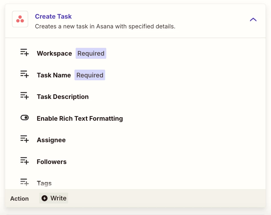Click the Write action badge
This screenshot has height=215, width=271.
pyautogui.click(x=54, y=198)
